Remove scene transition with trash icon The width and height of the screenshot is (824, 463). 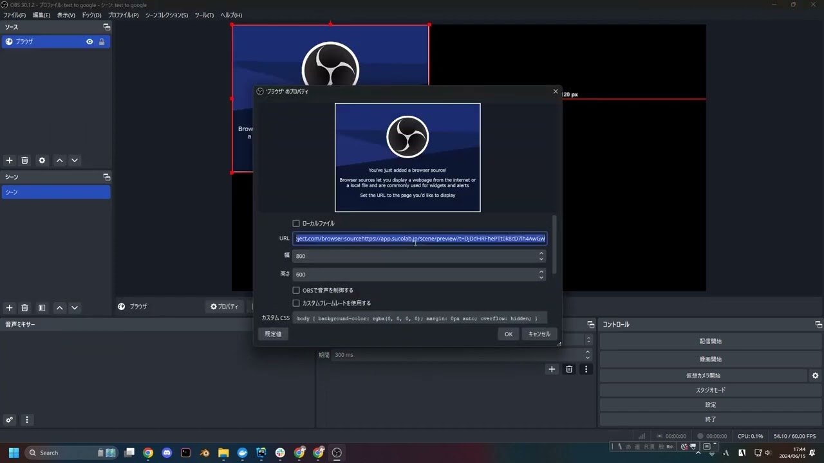coord(569,369)
